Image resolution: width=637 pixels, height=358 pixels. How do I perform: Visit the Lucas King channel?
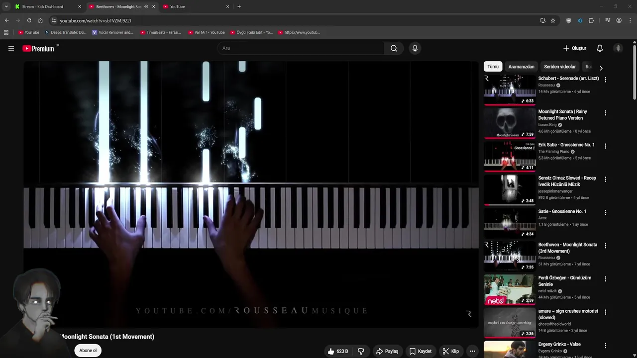point(547,125)
